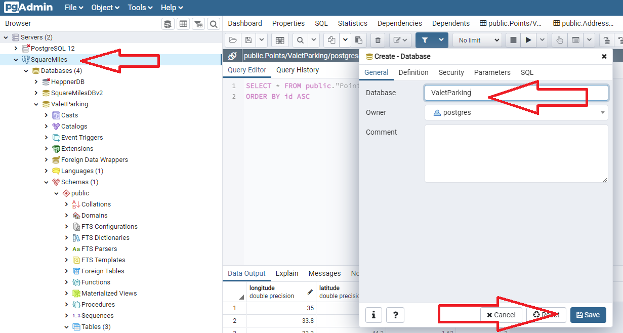Open the Tools menu
The image size is (623, 333).
coord(140,8)
